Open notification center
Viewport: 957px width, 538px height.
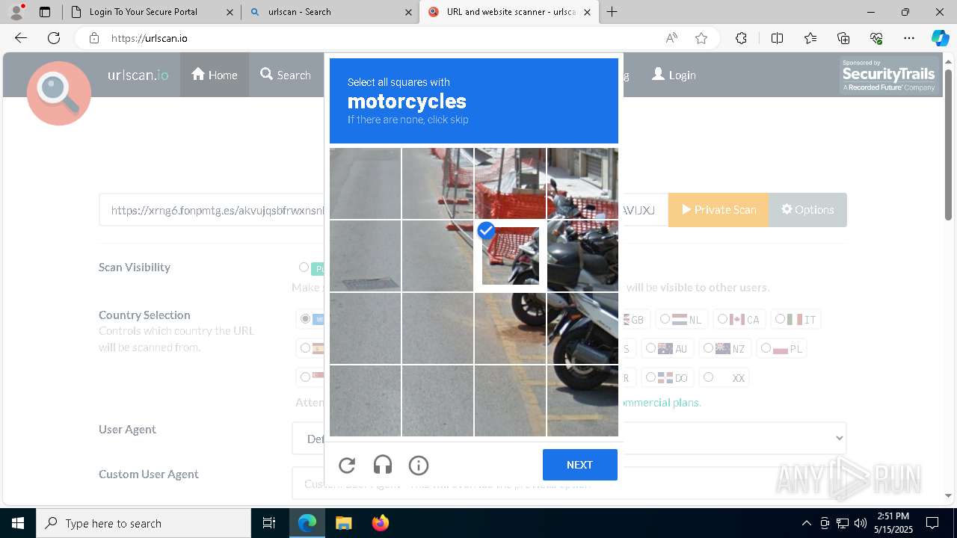click(932, 523)
